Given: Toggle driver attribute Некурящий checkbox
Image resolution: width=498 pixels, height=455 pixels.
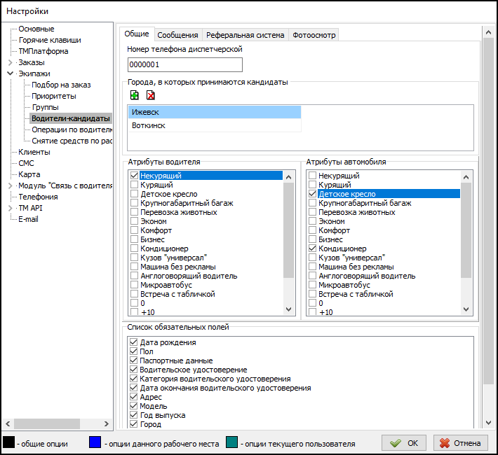Looking at the screenshot, I should tap(135, 176).
